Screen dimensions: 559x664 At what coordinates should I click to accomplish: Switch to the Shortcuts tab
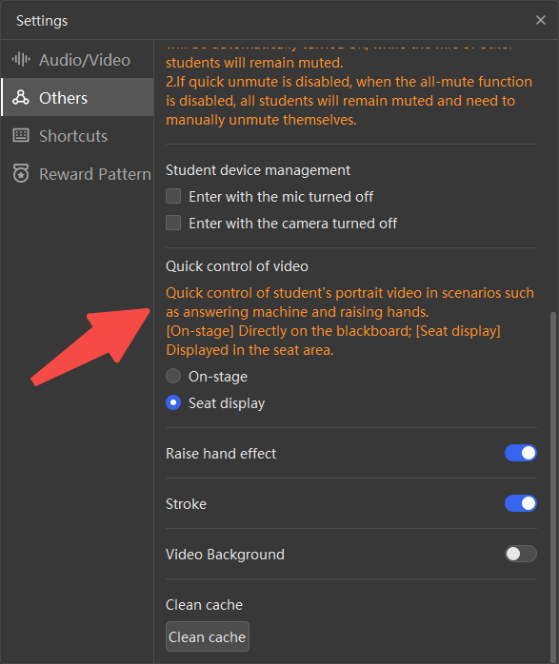coord(77,135)
